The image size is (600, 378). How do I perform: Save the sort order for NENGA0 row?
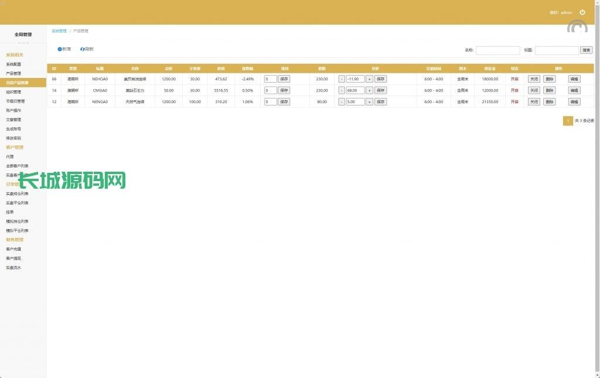[x=284, y=102]
